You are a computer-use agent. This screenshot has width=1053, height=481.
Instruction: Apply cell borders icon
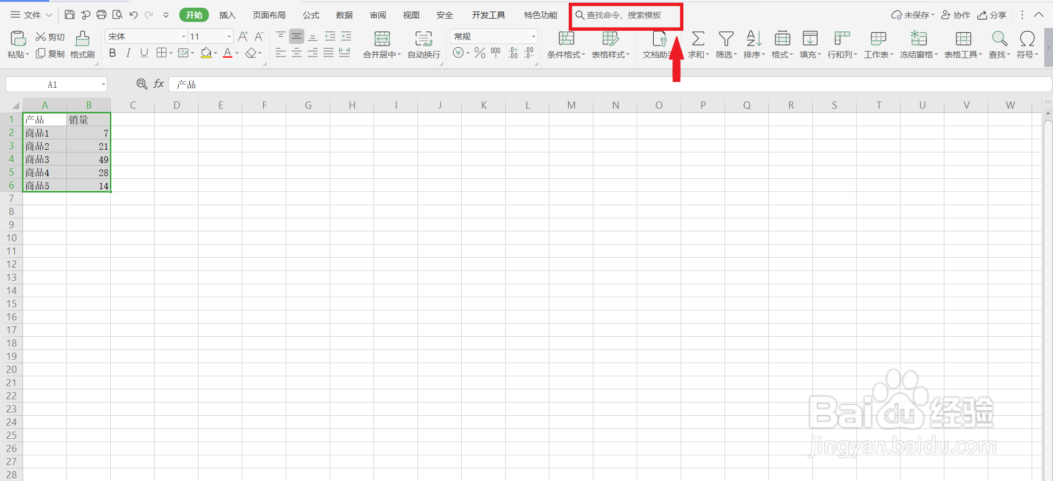point(161,53)
